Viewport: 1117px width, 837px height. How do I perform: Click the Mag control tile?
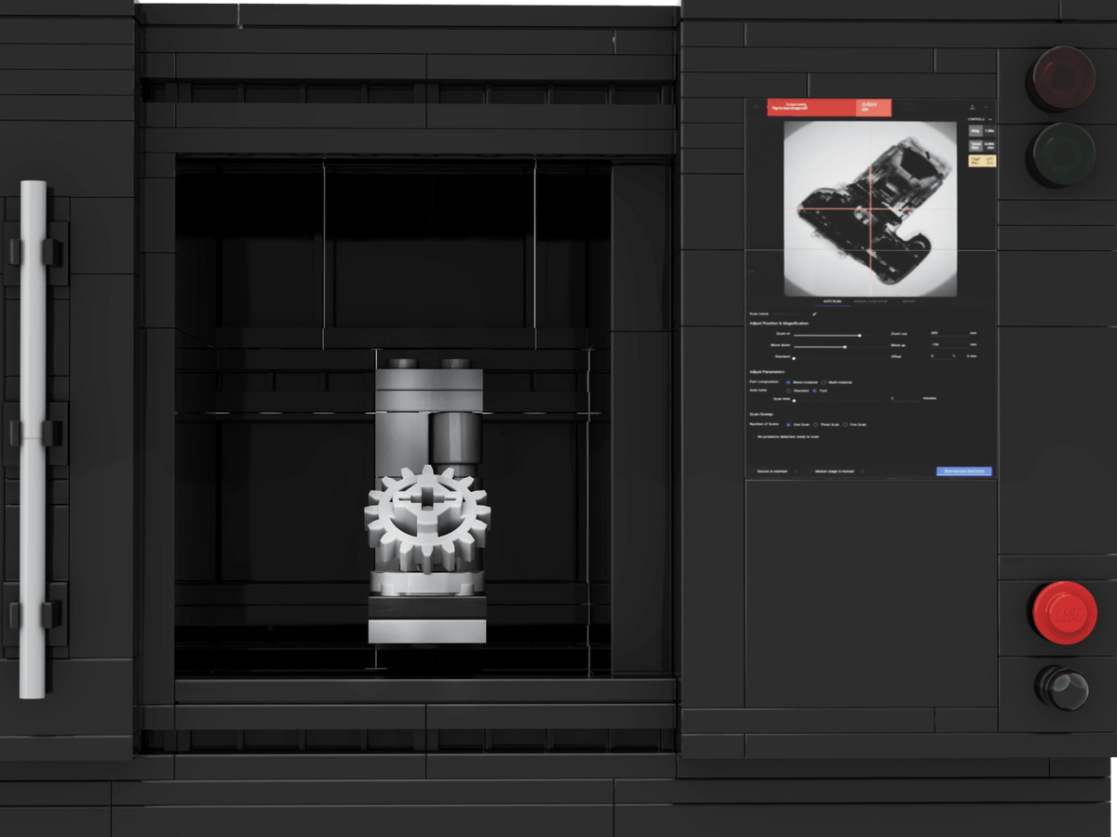pos(982,130)
